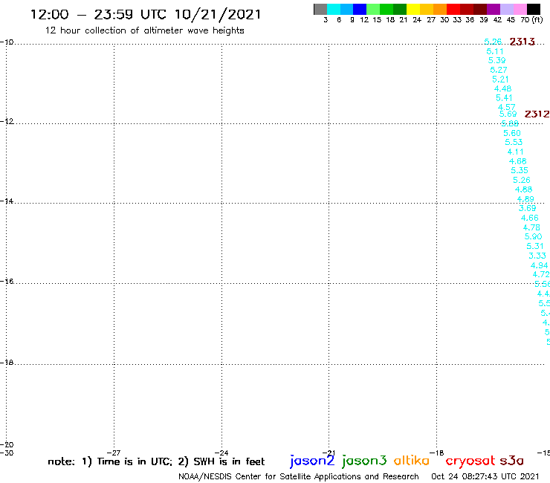Click wave height value 5.11

tap(494, 51)
